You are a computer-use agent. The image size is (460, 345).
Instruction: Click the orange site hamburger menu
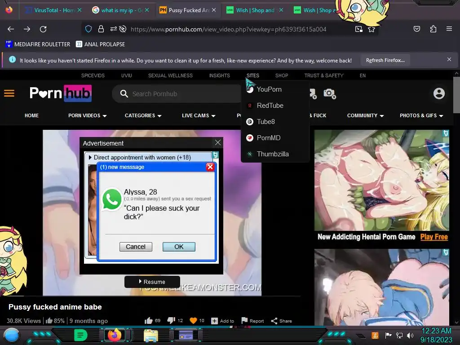[9, 93]
